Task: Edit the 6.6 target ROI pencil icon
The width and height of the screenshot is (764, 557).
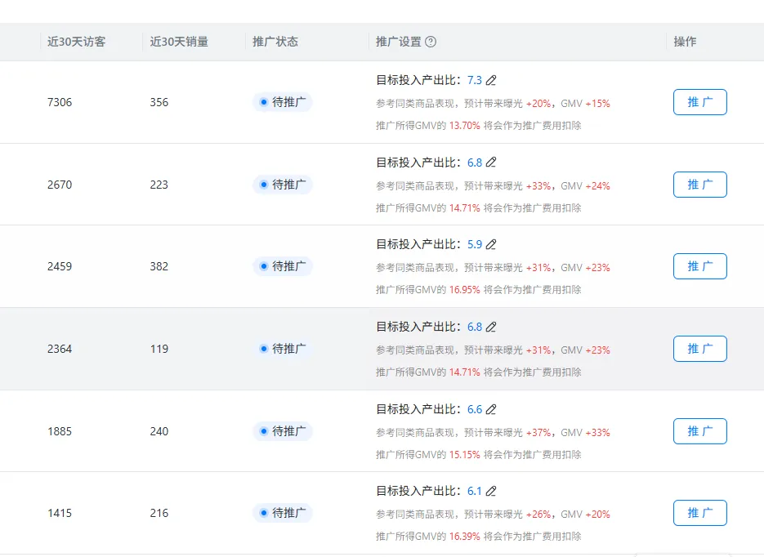Action: pos(491,409)
